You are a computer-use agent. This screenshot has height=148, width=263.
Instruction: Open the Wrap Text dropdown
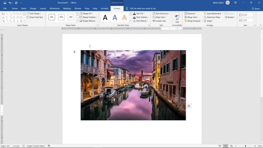pyautogui.click(x=191, y=17)
